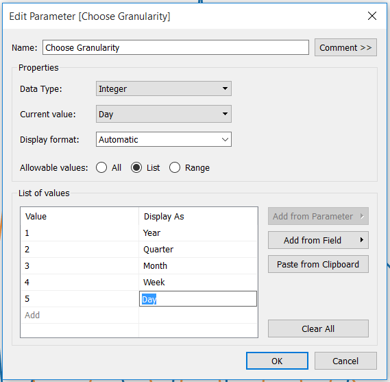Click the Week row in the list

pos(138,282)
